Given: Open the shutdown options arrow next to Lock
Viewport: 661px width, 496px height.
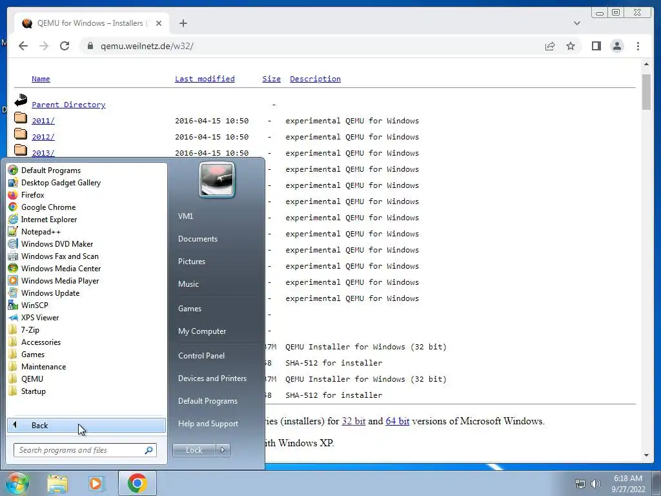Looking at the screenshot, I should tap(223, 450).
